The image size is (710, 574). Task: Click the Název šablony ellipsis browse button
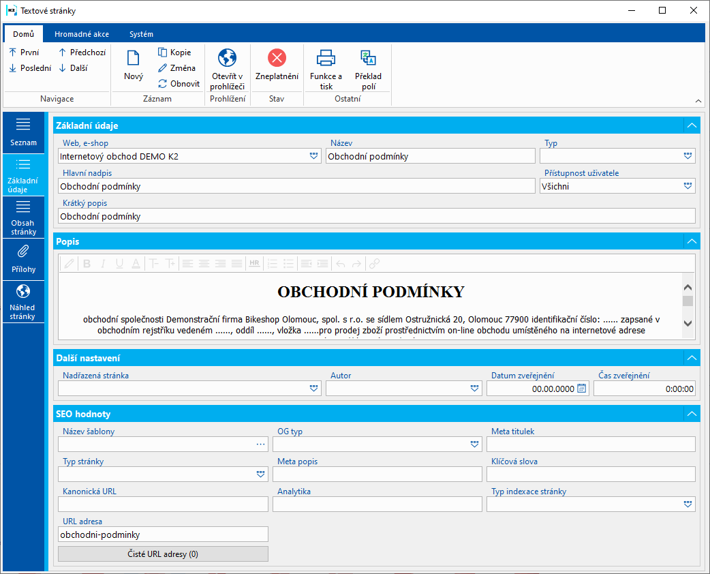[260, 444]
